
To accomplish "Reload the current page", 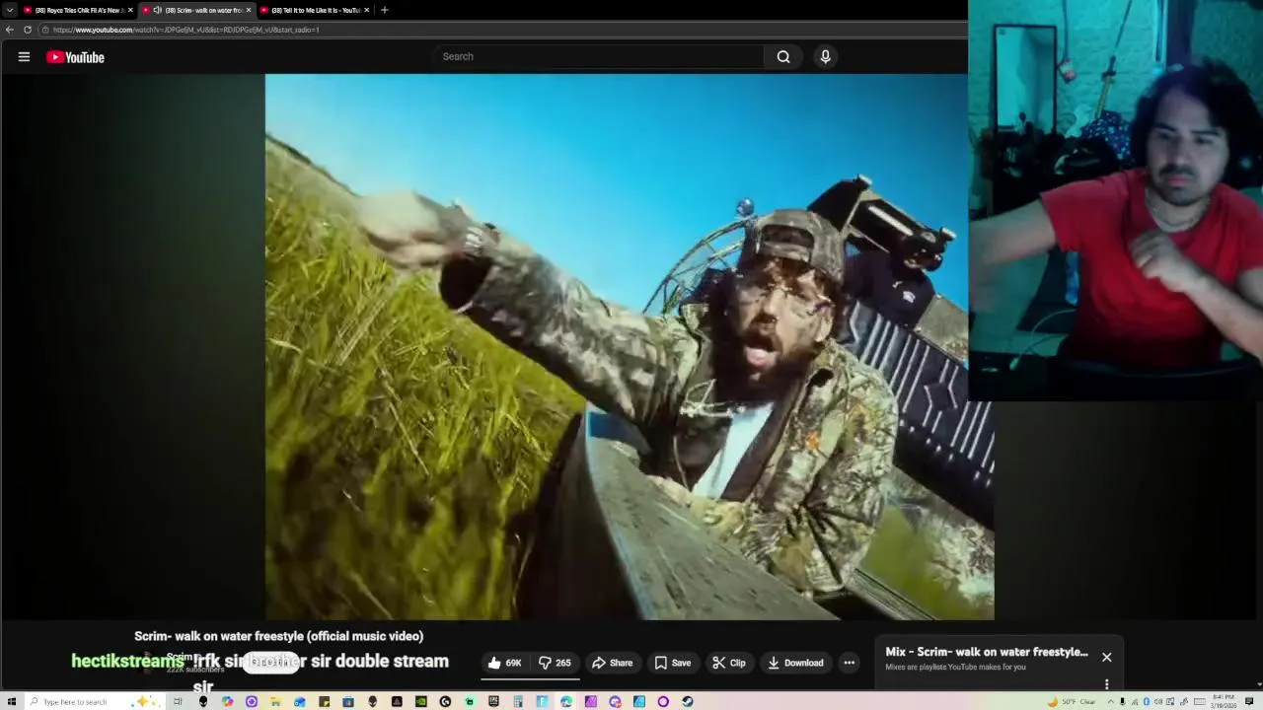I will pos(28,30).
